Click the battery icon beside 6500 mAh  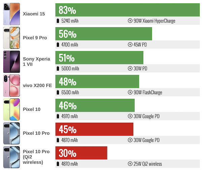coord(59,93)
